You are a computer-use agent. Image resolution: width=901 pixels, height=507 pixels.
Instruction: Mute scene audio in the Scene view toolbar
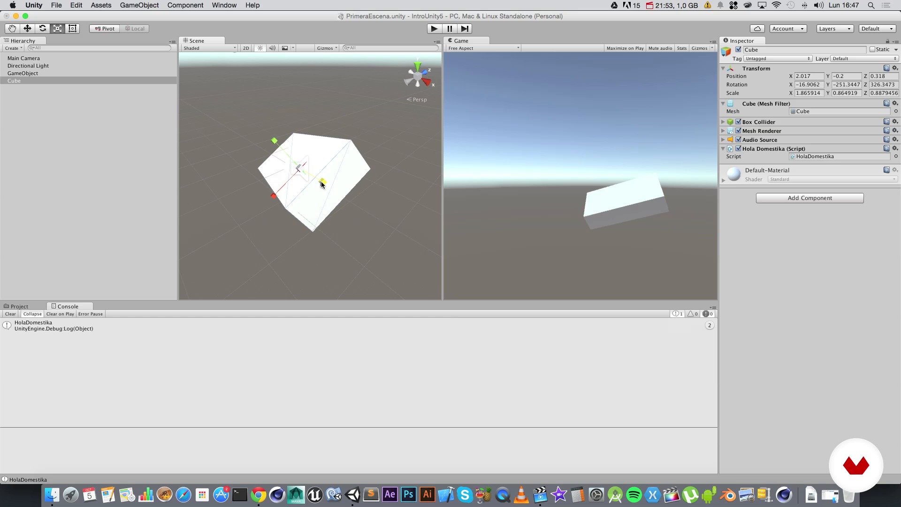pos(272,48)
